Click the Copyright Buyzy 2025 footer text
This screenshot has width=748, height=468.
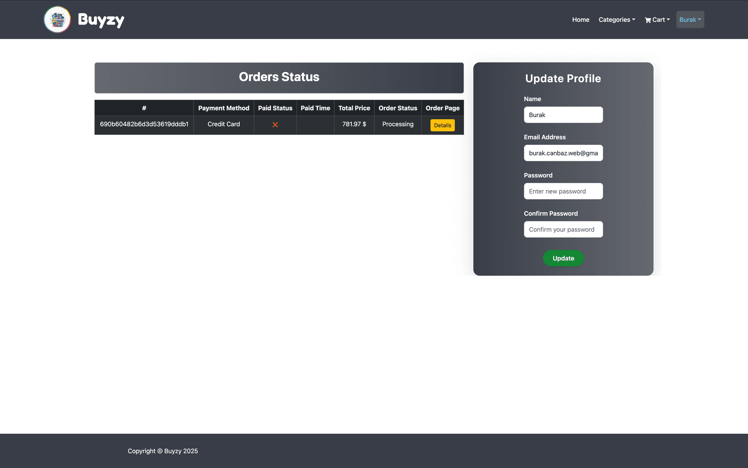(162, 451)
